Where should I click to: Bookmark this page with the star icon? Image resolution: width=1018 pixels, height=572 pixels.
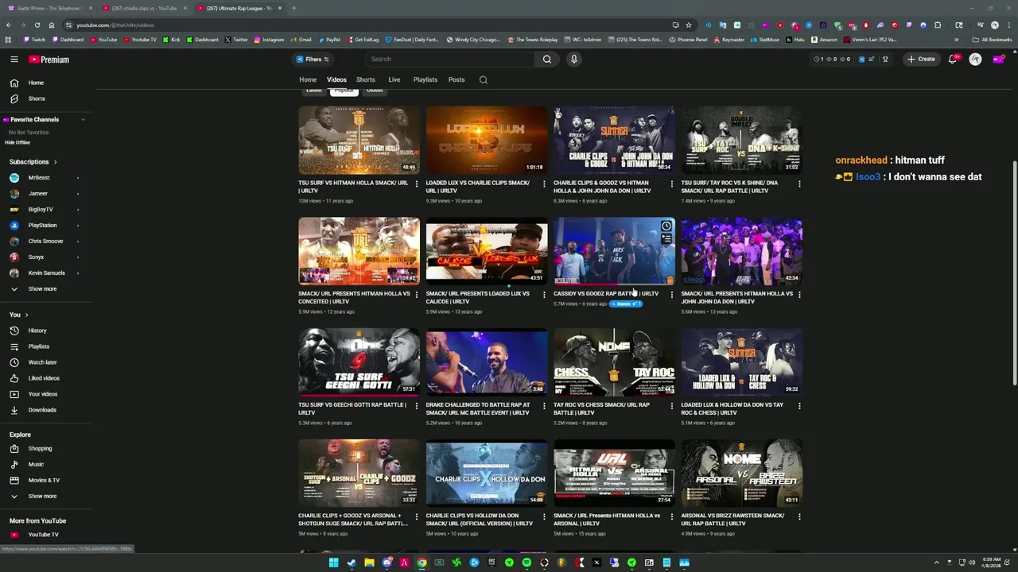click(x=688, y=25)
